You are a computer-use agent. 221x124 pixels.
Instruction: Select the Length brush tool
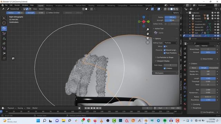(x=4, y=43)
